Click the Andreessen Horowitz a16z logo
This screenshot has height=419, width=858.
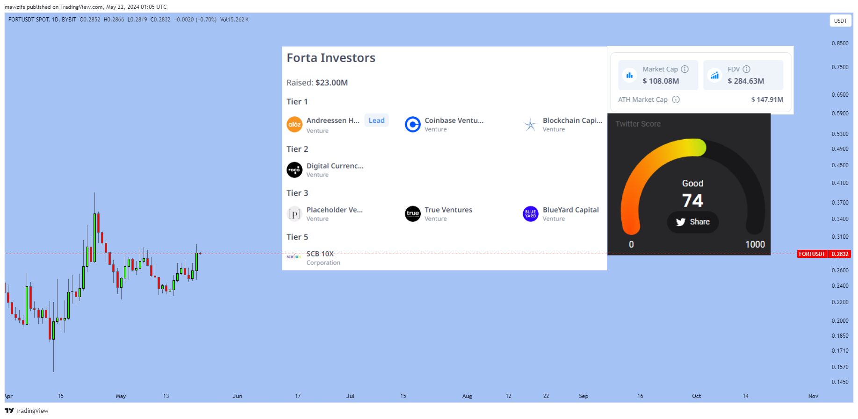(294, 124)
